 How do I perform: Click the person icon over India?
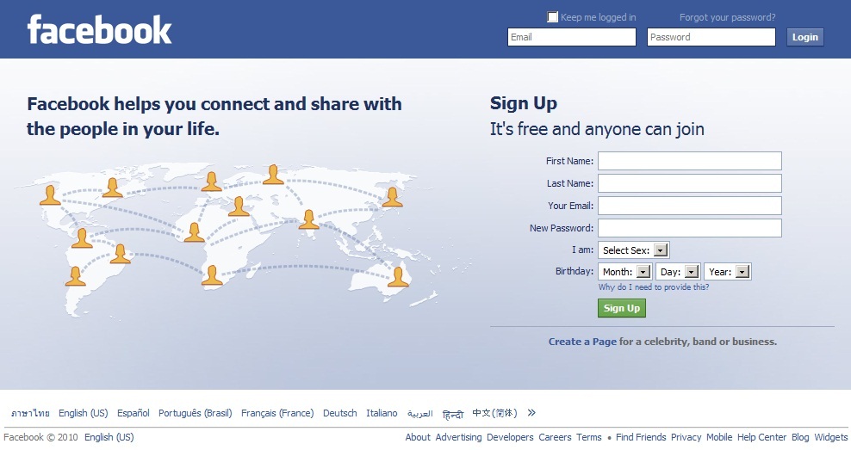(x=309, y=219)
